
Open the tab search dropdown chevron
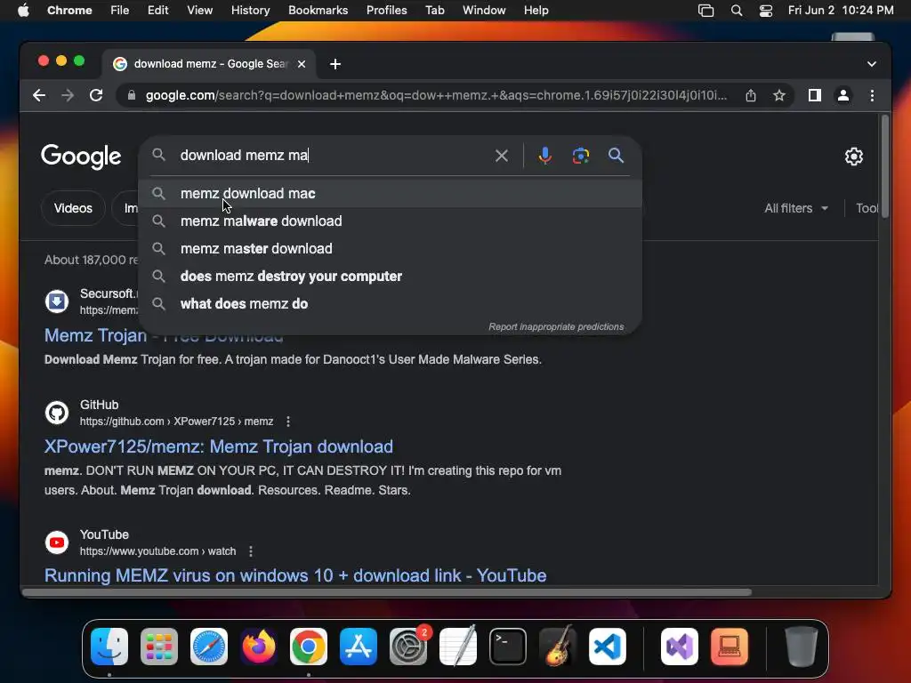(872, 64)
